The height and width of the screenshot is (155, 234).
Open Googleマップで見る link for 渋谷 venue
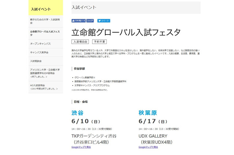click(81, 147)
